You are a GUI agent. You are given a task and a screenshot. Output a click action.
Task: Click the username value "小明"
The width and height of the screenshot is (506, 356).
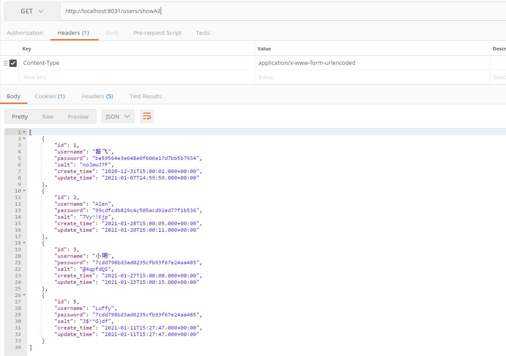pos(102,256)
